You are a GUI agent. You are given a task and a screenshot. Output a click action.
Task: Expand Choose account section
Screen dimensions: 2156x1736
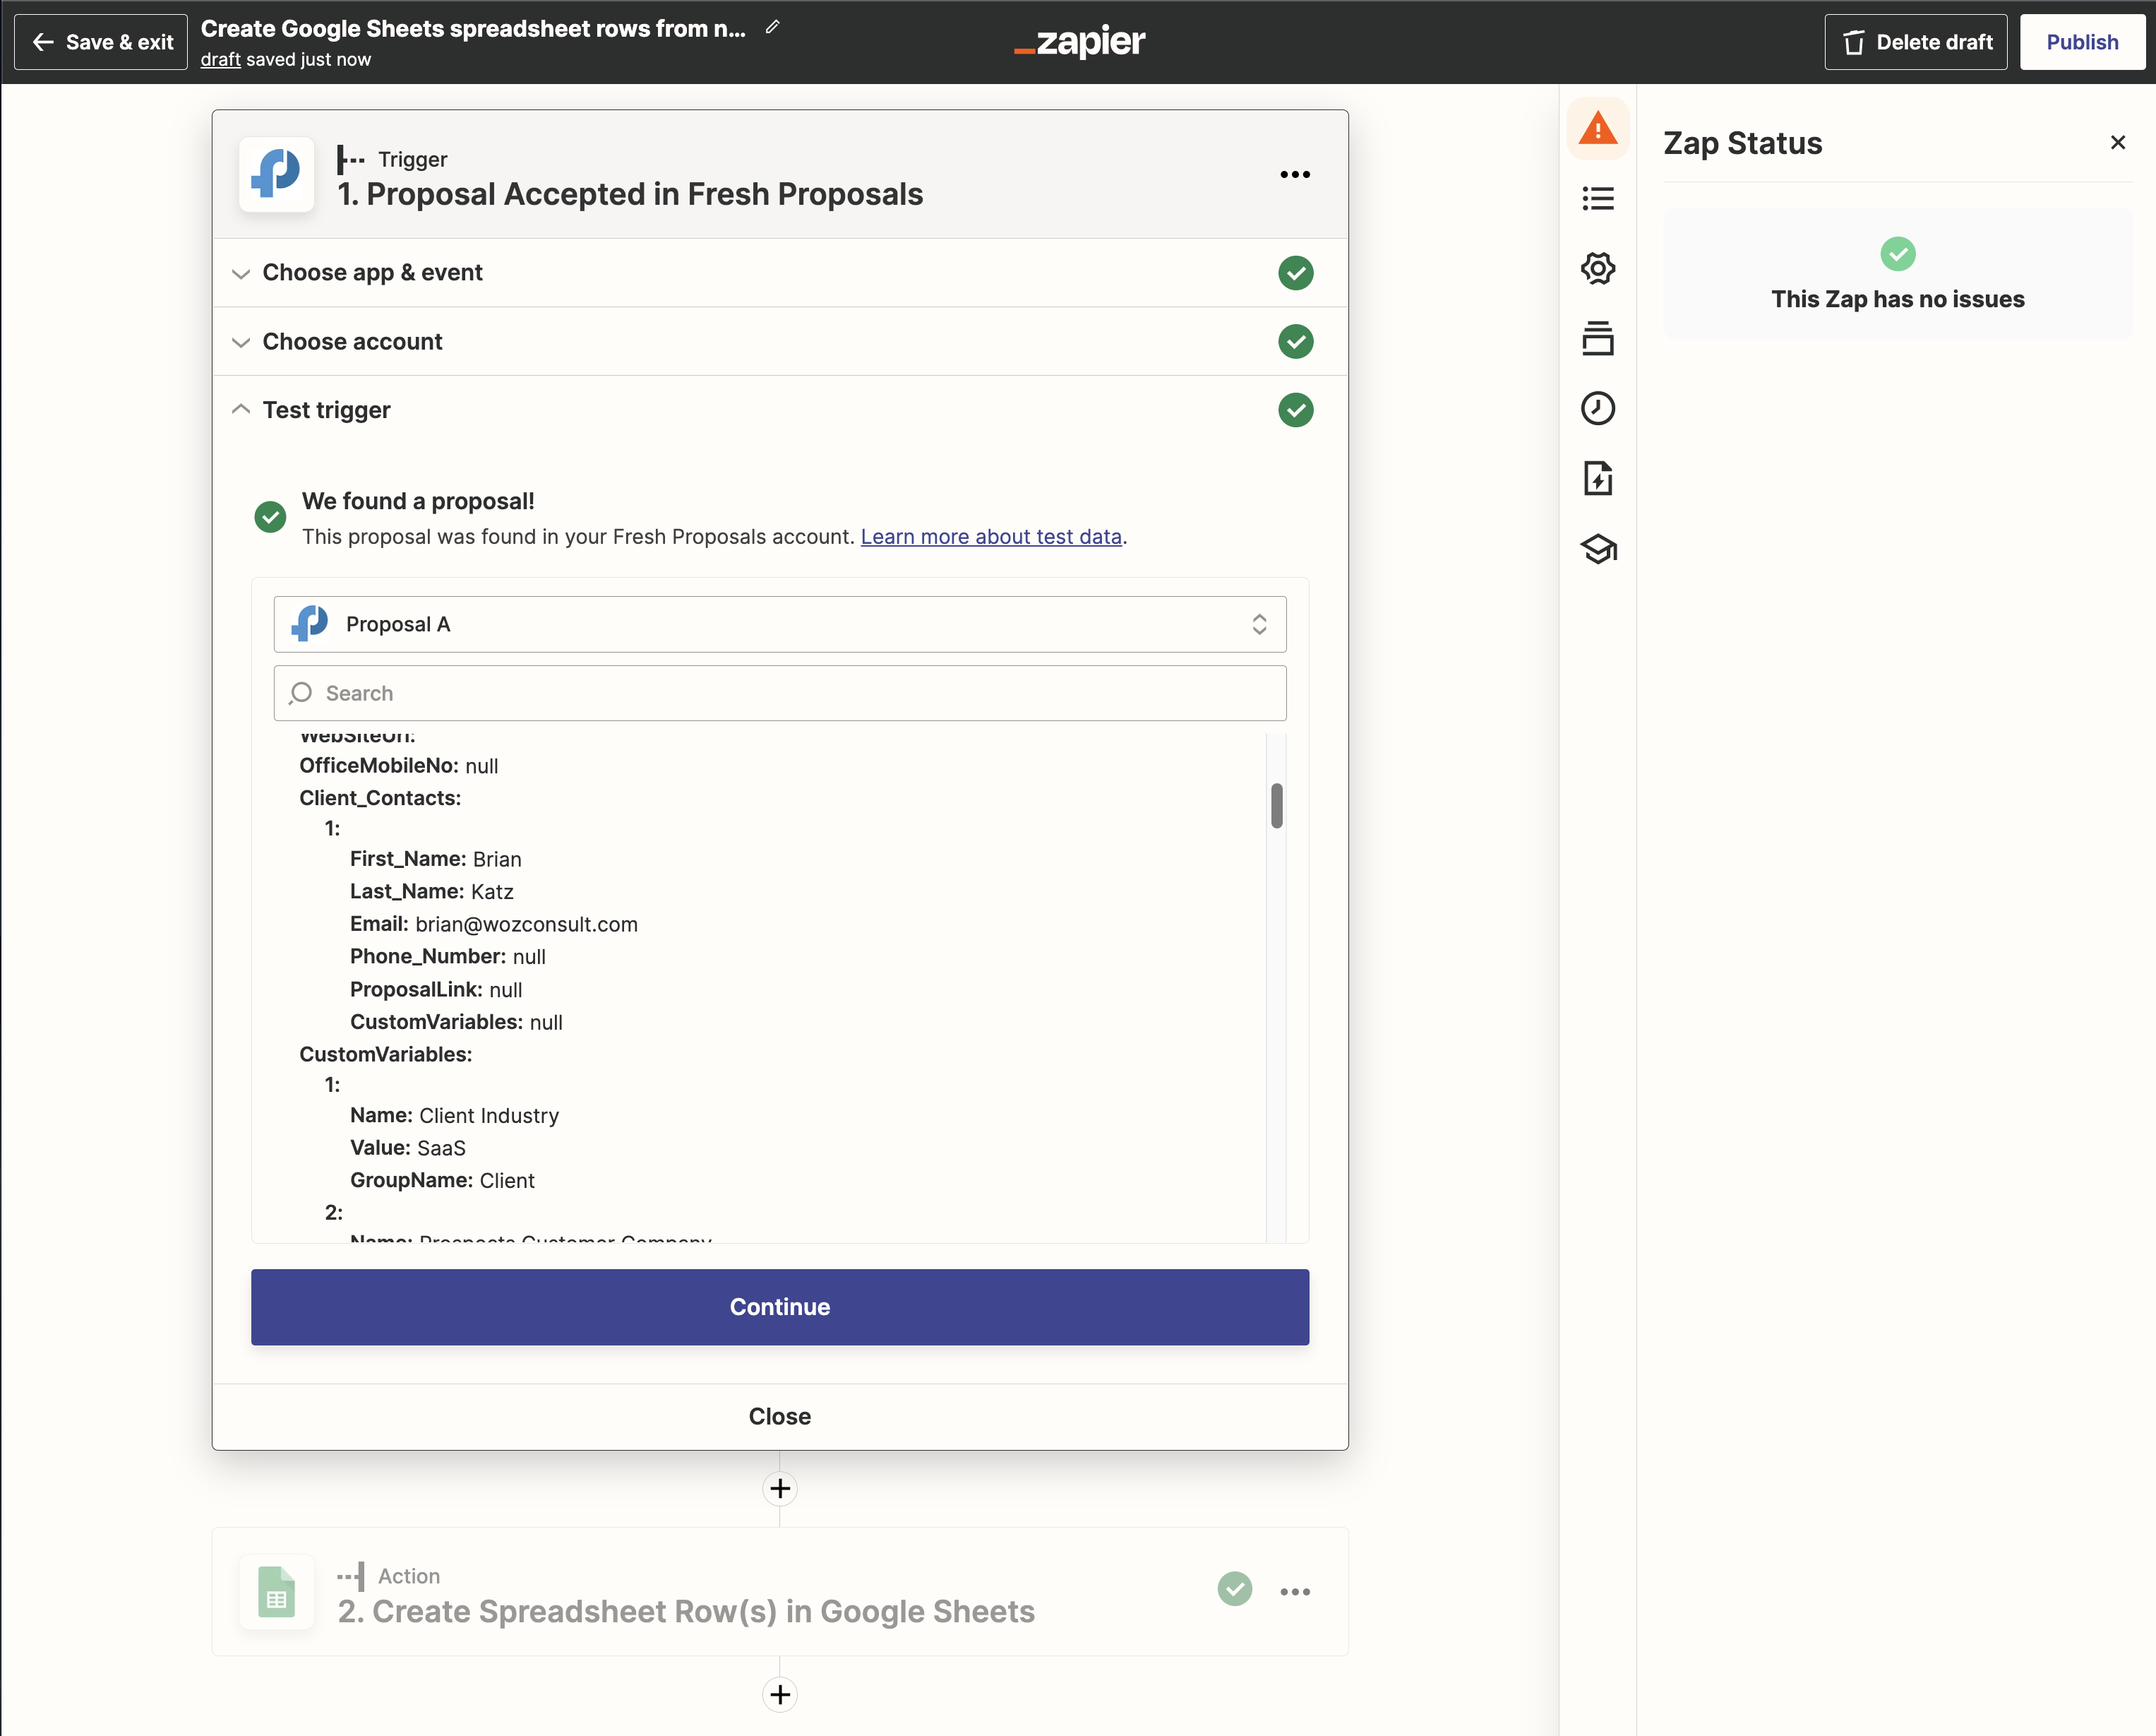pos(352,341)
